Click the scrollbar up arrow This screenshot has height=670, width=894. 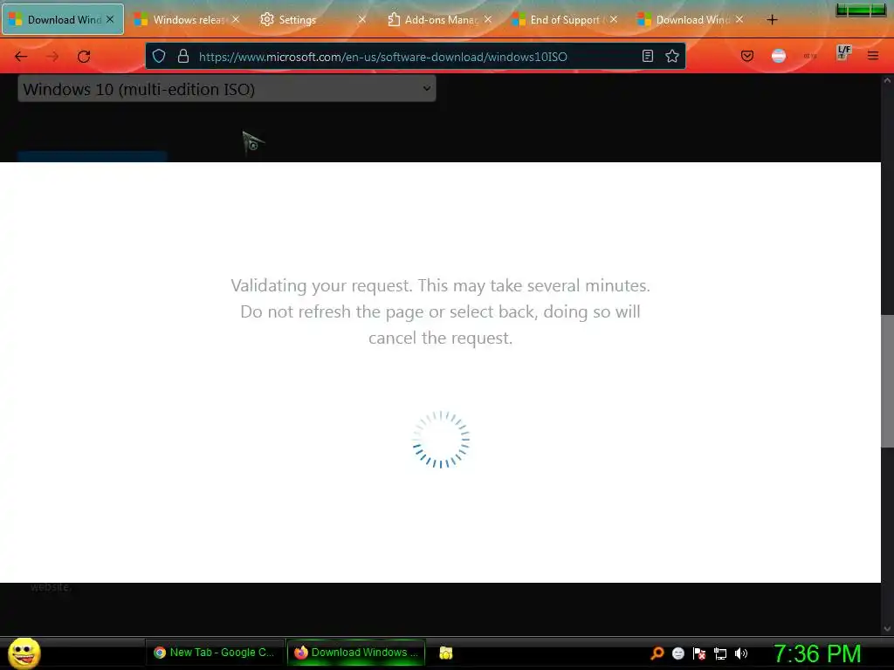click(x=887, y=81)
